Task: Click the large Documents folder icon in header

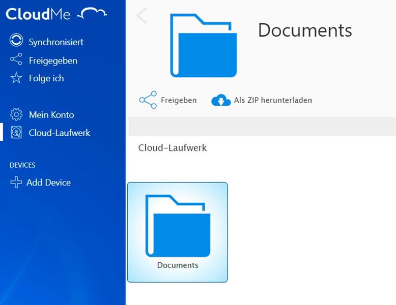Action: [203, 45]
